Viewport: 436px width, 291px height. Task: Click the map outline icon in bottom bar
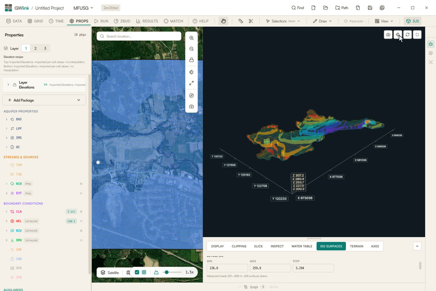click(x=128, y=272)
